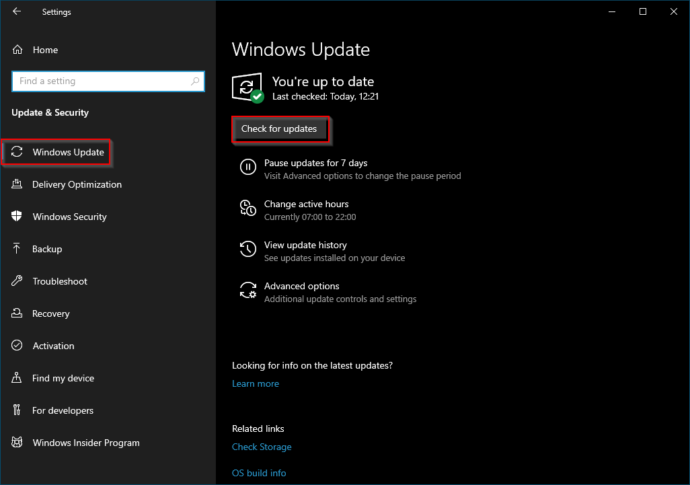This screenshot has height=485, width=690.
Task: Click the up-to-date status icon
Action: (247, 88)
